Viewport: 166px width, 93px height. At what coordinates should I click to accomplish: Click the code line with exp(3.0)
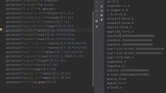[31, 69]
